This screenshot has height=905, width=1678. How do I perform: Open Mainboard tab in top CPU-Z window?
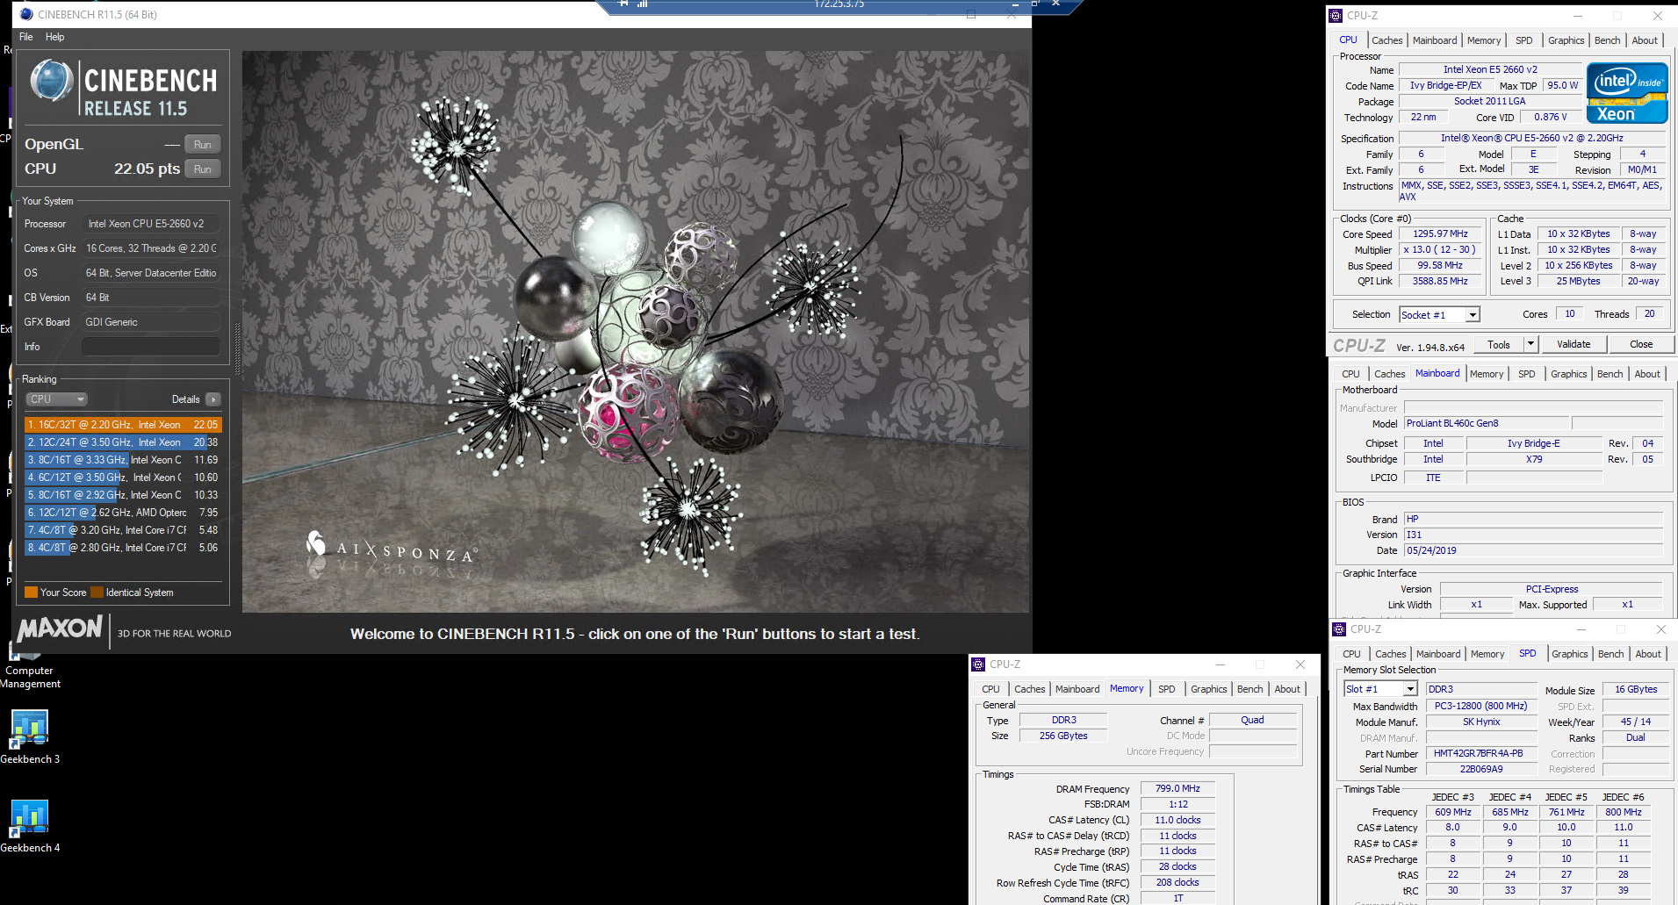click(1435, 40)
